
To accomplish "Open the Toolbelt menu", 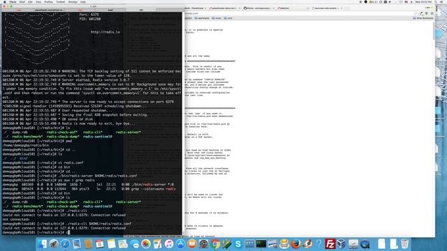I will click(61, 1).
